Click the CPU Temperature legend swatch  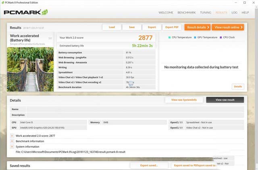click(169, 37)
